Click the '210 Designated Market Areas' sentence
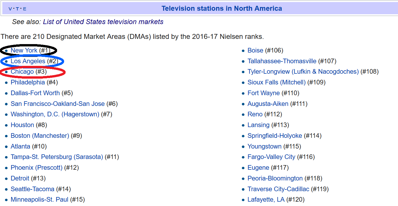The width and height of the screenshot is (398, 206). point(132,37)
